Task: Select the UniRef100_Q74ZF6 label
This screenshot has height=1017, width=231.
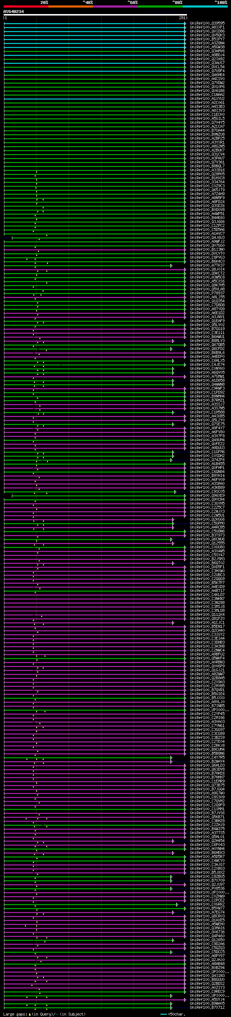Action: pyautogui.click(x=207, y=460)
